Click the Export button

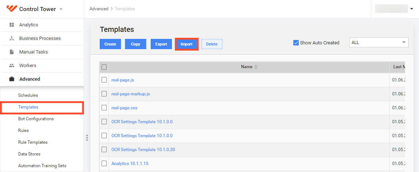point(161,44)
